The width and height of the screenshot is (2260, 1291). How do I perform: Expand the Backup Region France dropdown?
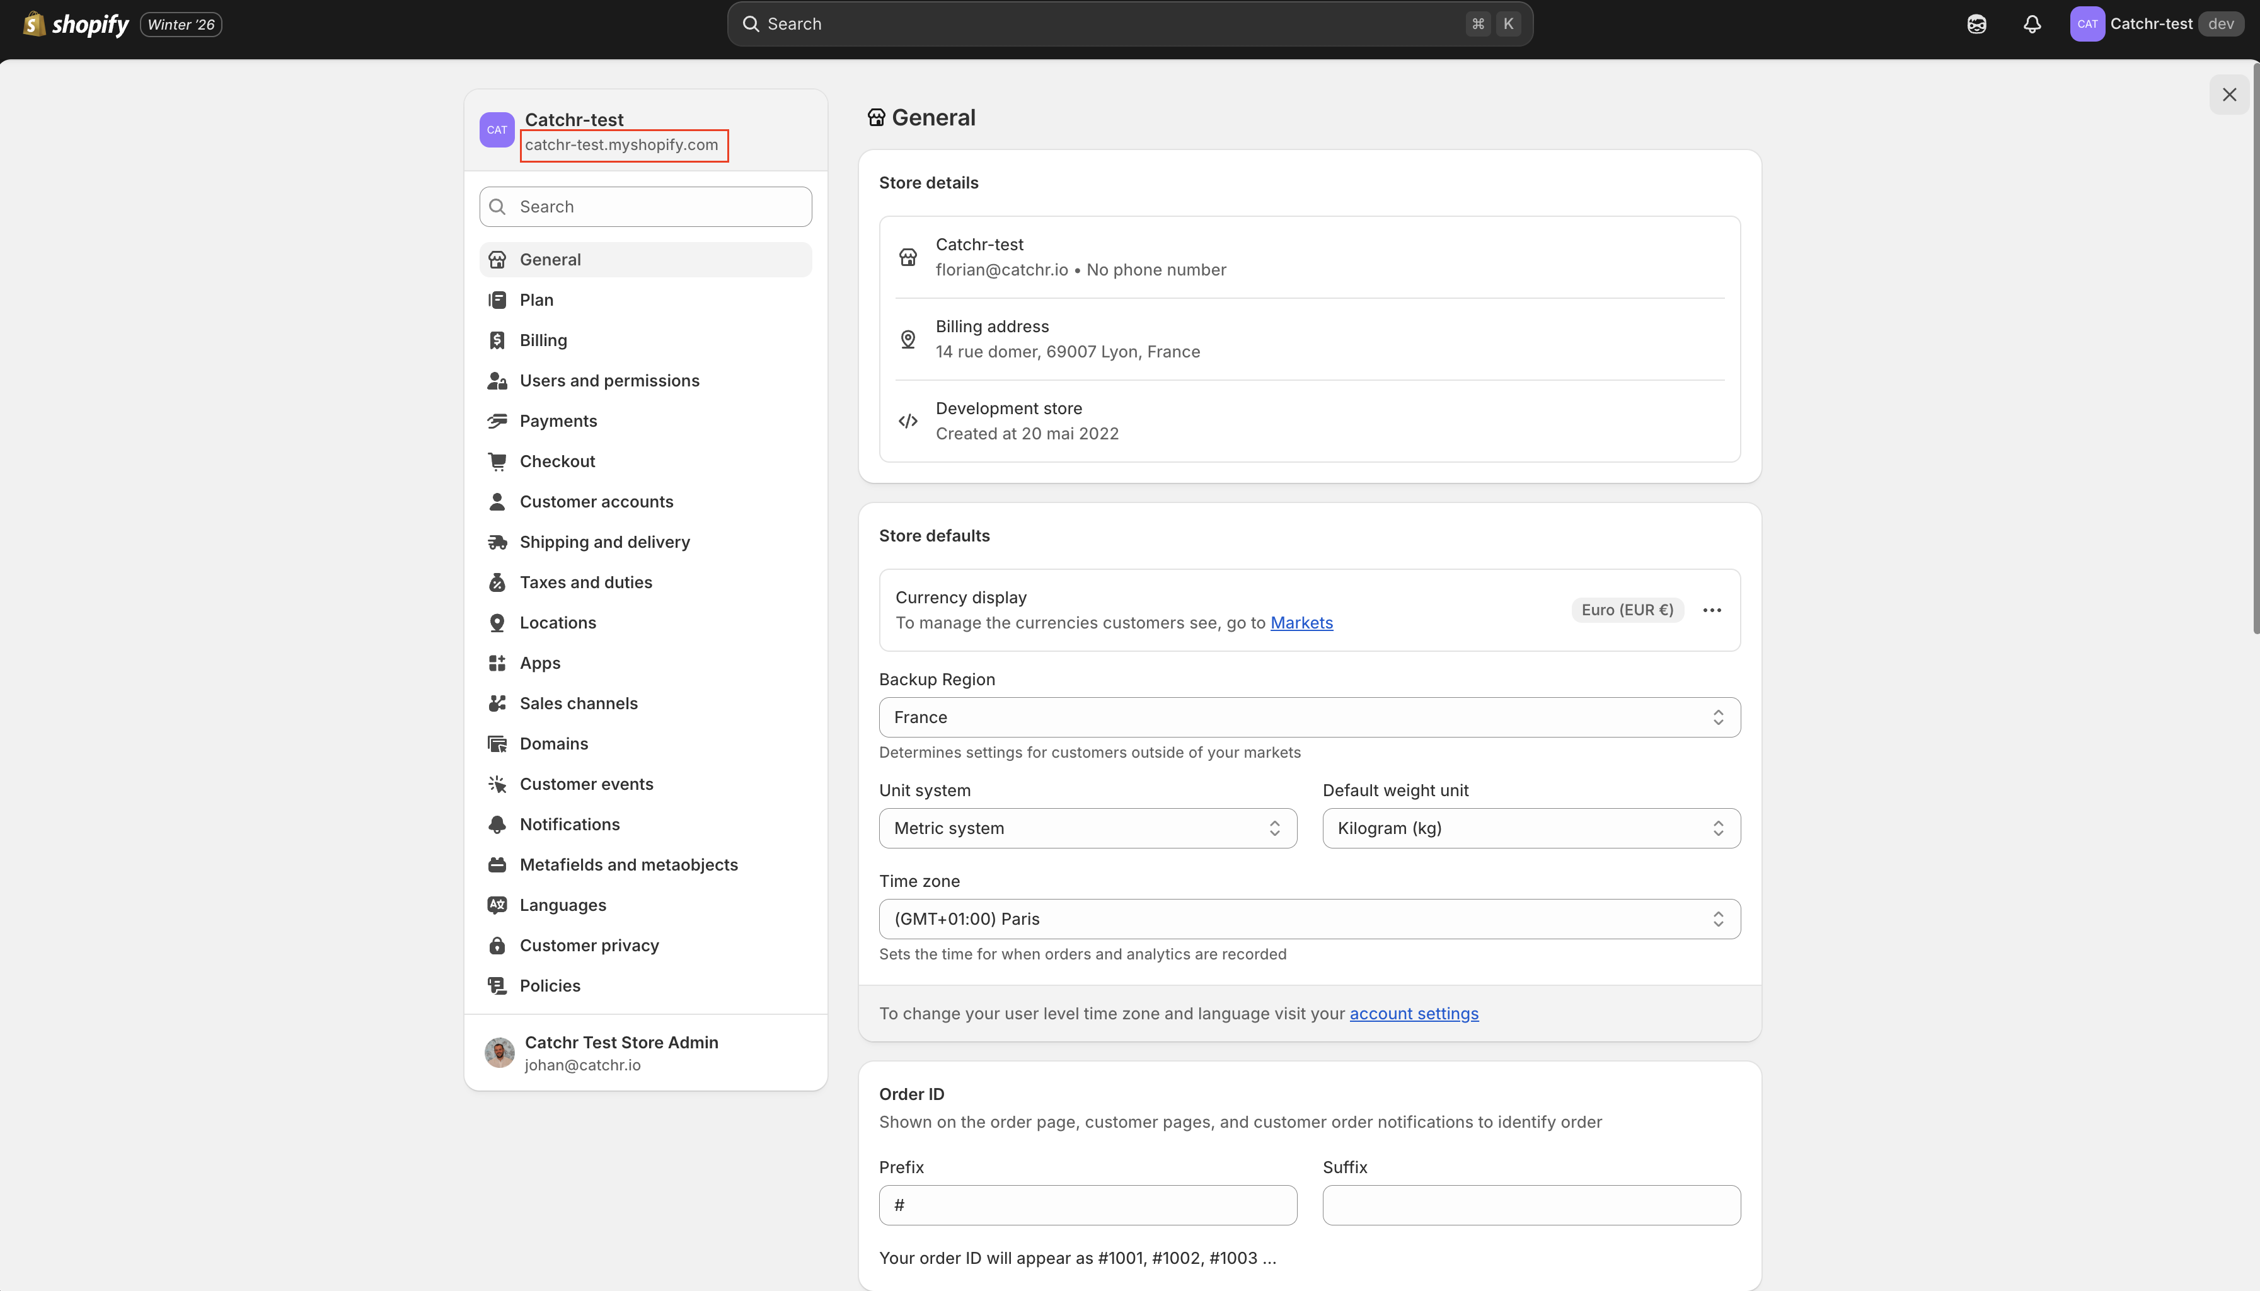(1309, 717)
